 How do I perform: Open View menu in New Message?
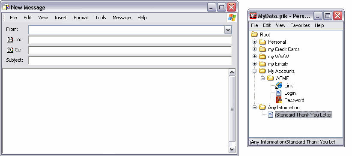click(43, 18)
